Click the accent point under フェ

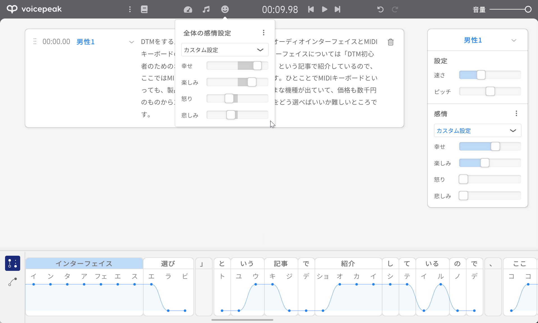(x=101, y=284)
